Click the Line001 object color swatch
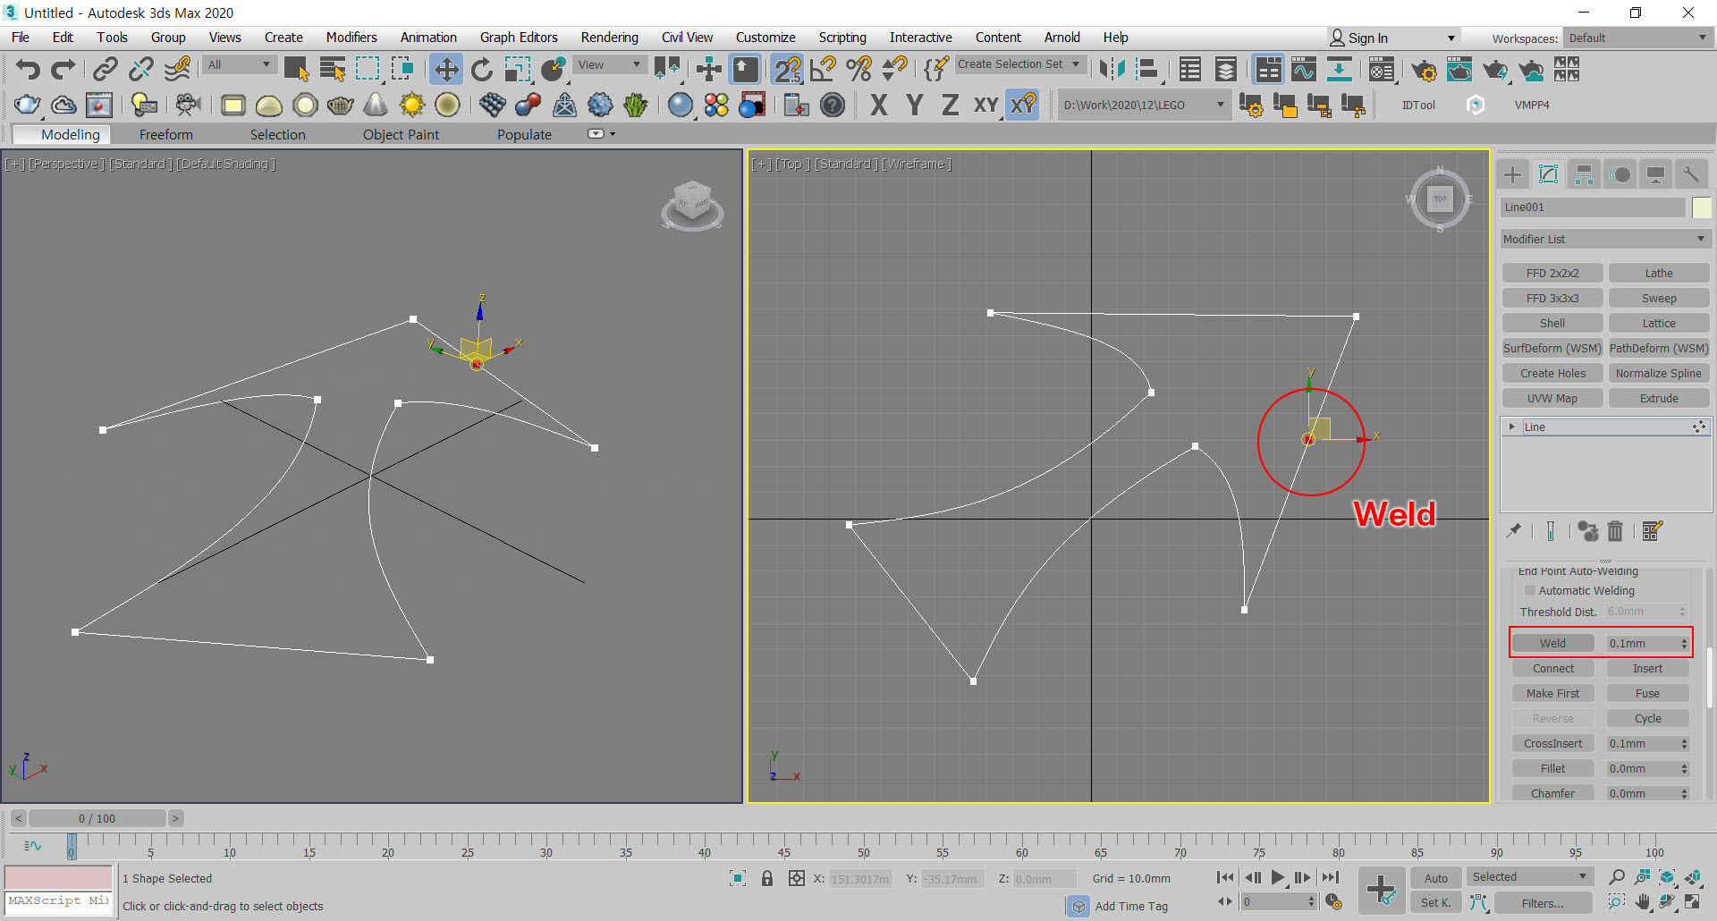 1701,207
